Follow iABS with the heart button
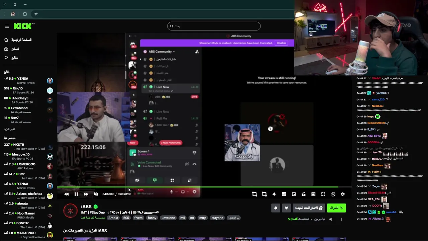428x241 pixels. coord(286,208)
